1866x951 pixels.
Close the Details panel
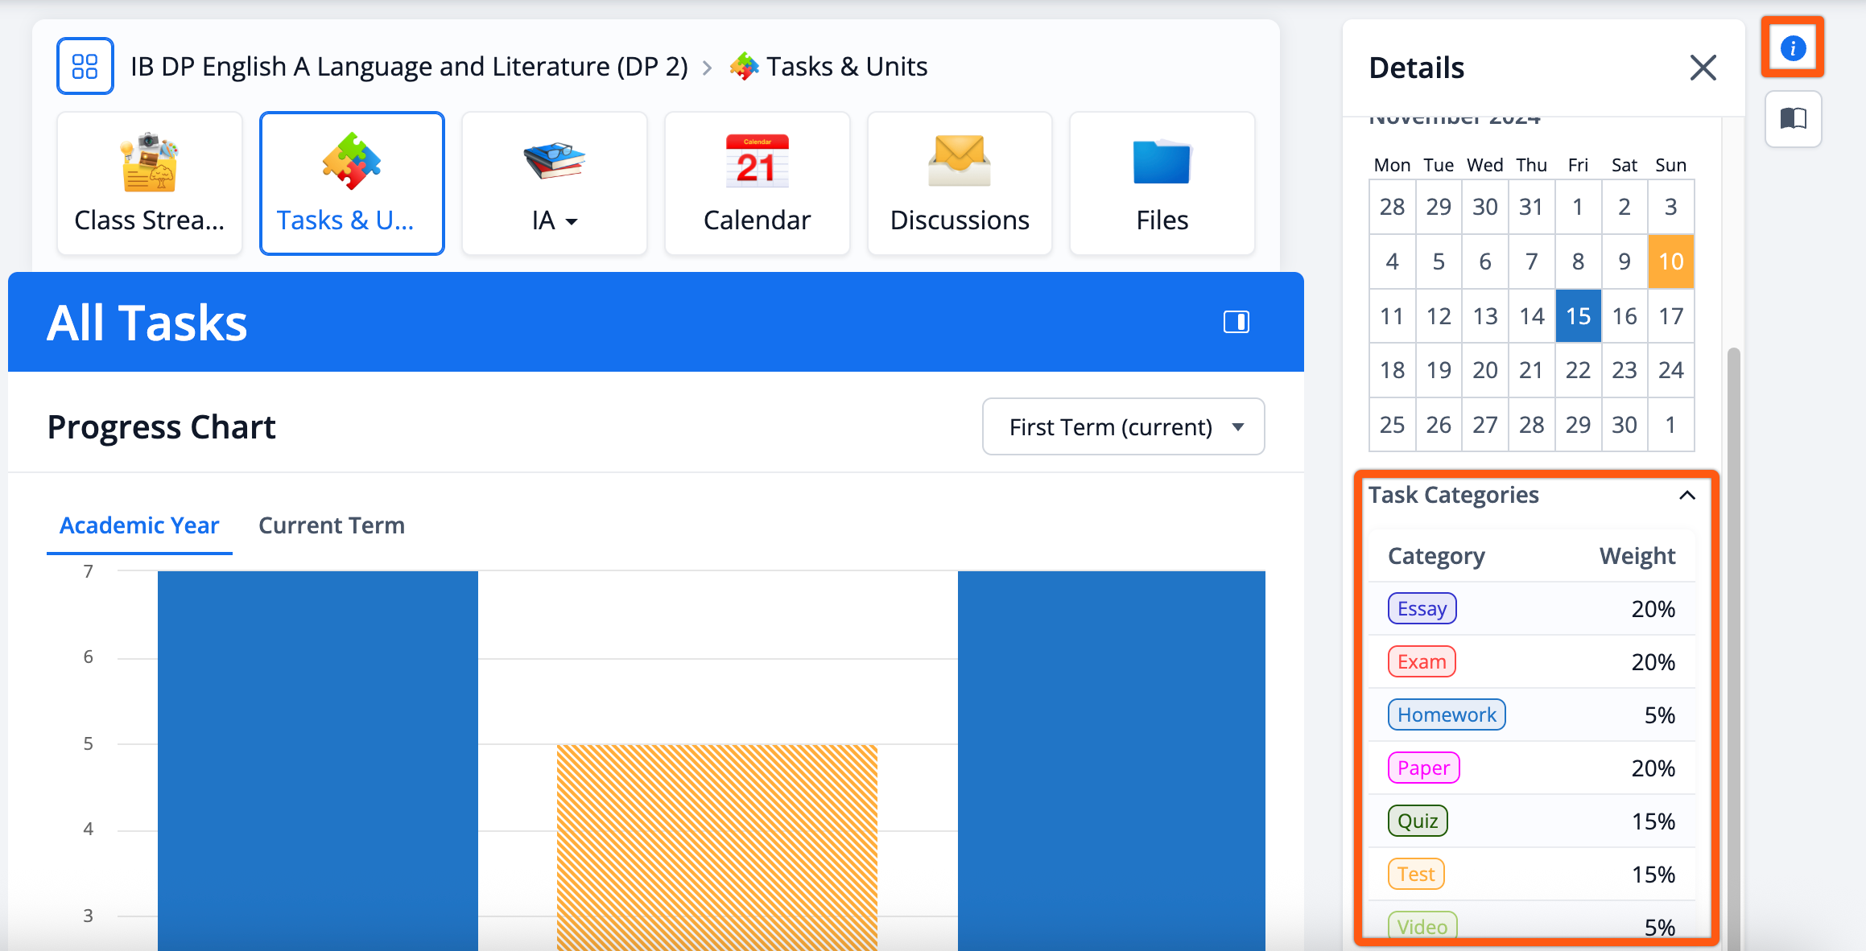pyautogui.click(x=1703, y=68)
